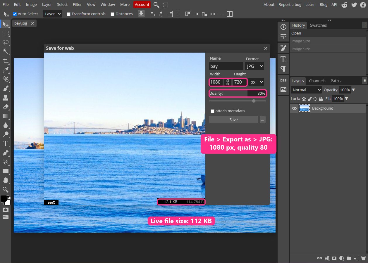Click the red Account button
Image resolution: width=368 pixels, height=263 pixels.
(142, 5)
